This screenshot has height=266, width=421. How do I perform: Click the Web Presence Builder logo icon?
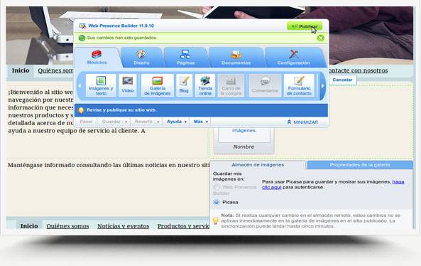pyautogui.click(x=82, y=26)
